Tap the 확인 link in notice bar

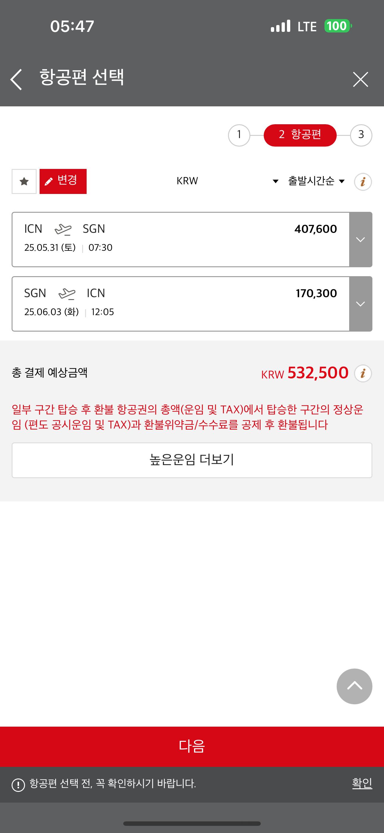(362, 784)
